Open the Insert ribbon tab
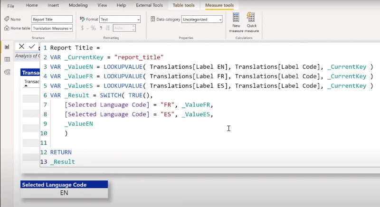The height and width of the screenshot is (207, 380). click(53, 5)
